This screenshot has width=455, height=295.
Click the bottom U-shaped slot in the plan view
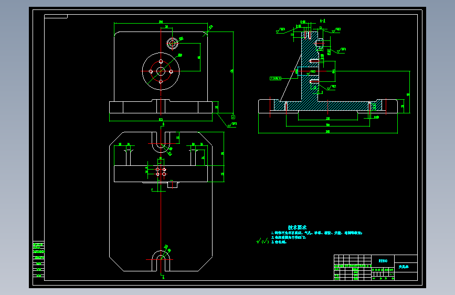point(161,261)
